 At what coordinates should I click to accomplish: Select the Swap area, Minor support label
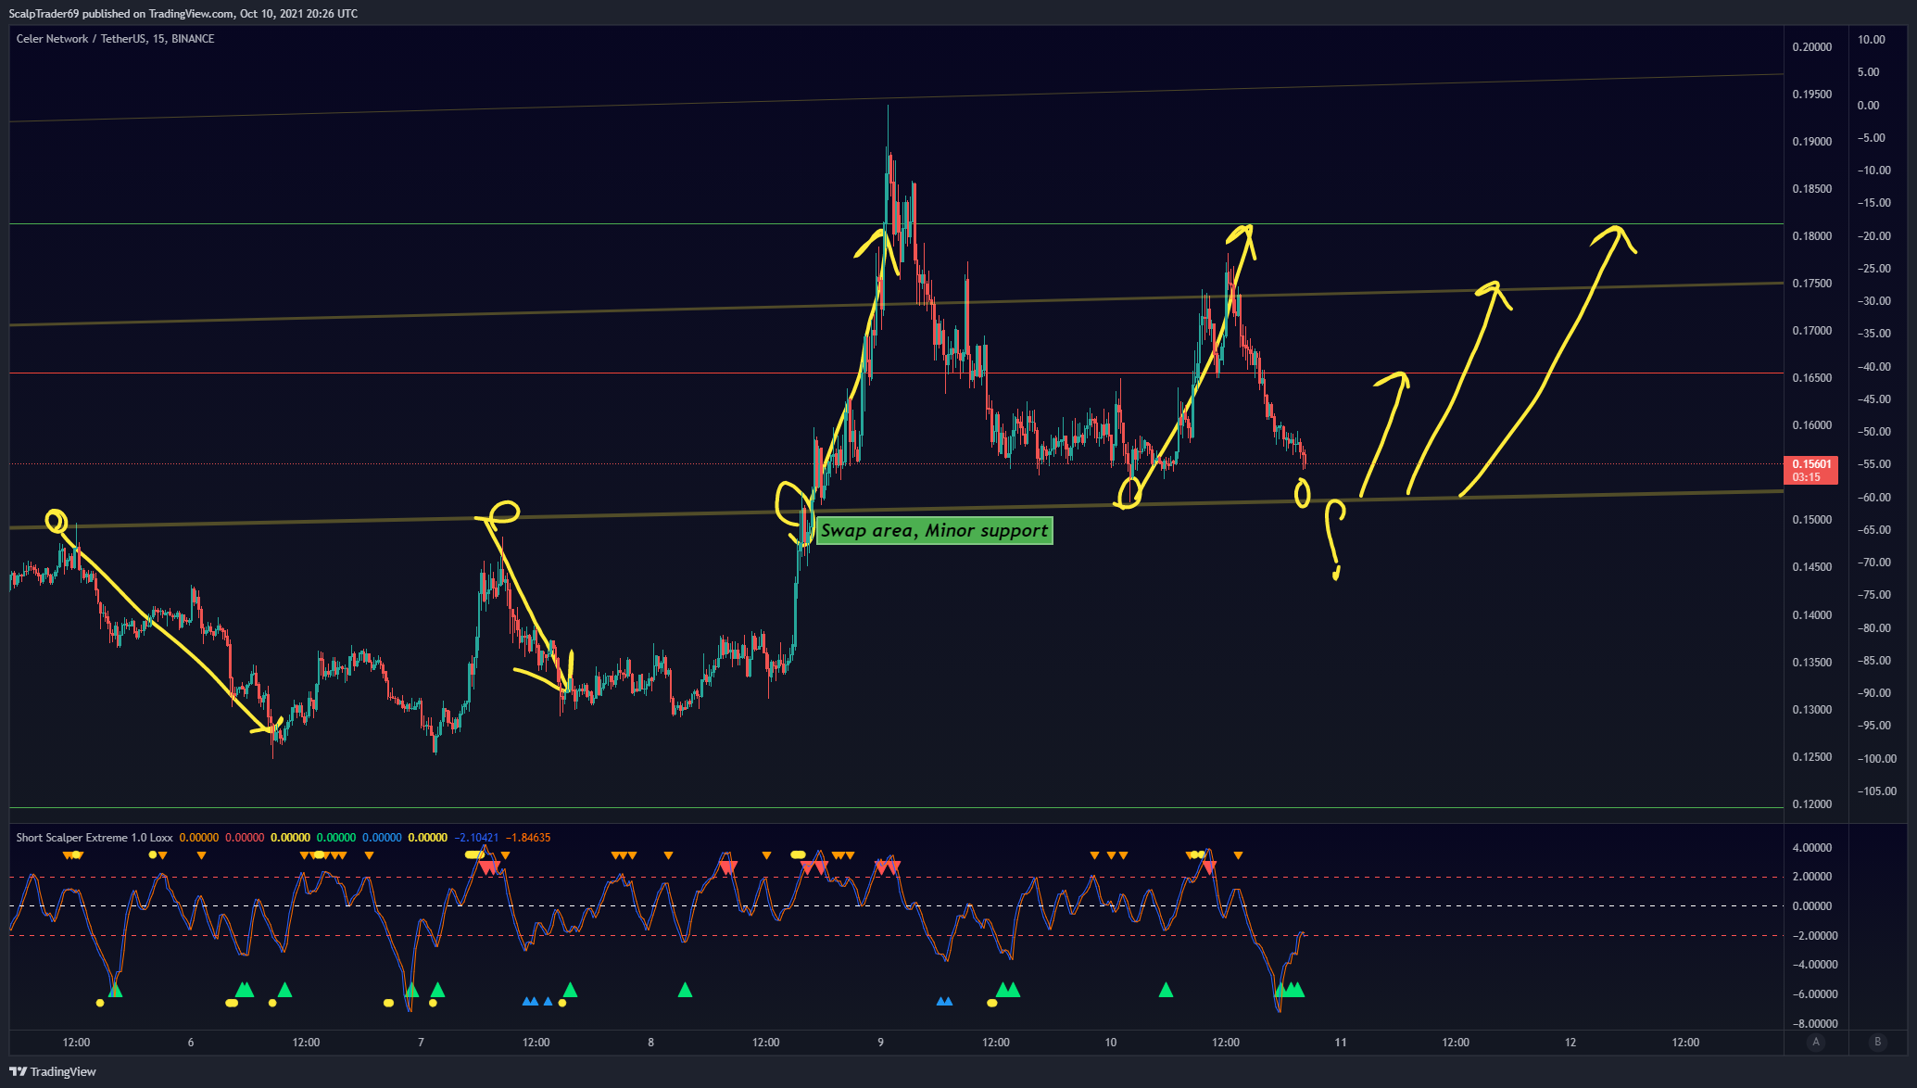coord(934,530)
